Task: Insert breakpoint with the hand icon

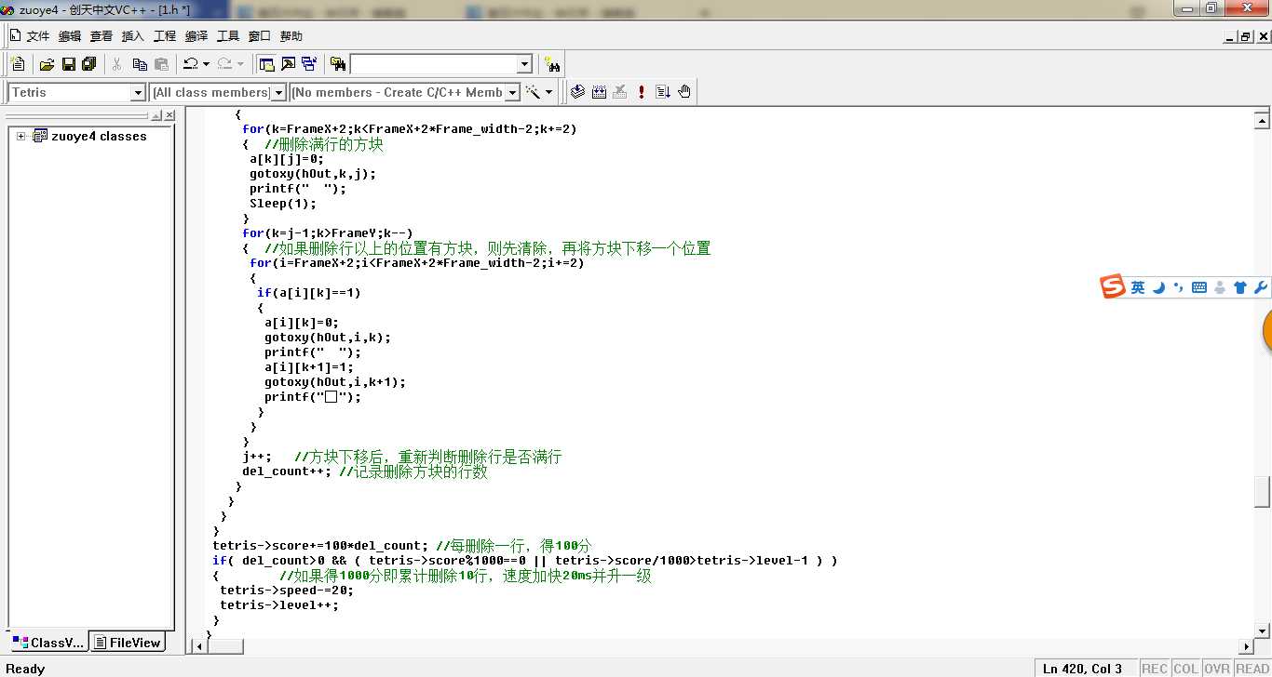Action: click(684, 92)
